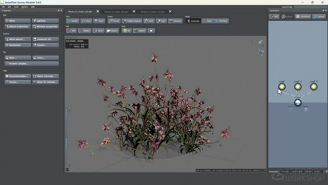
Task: Open Global properties
Action: click(18, 27)
